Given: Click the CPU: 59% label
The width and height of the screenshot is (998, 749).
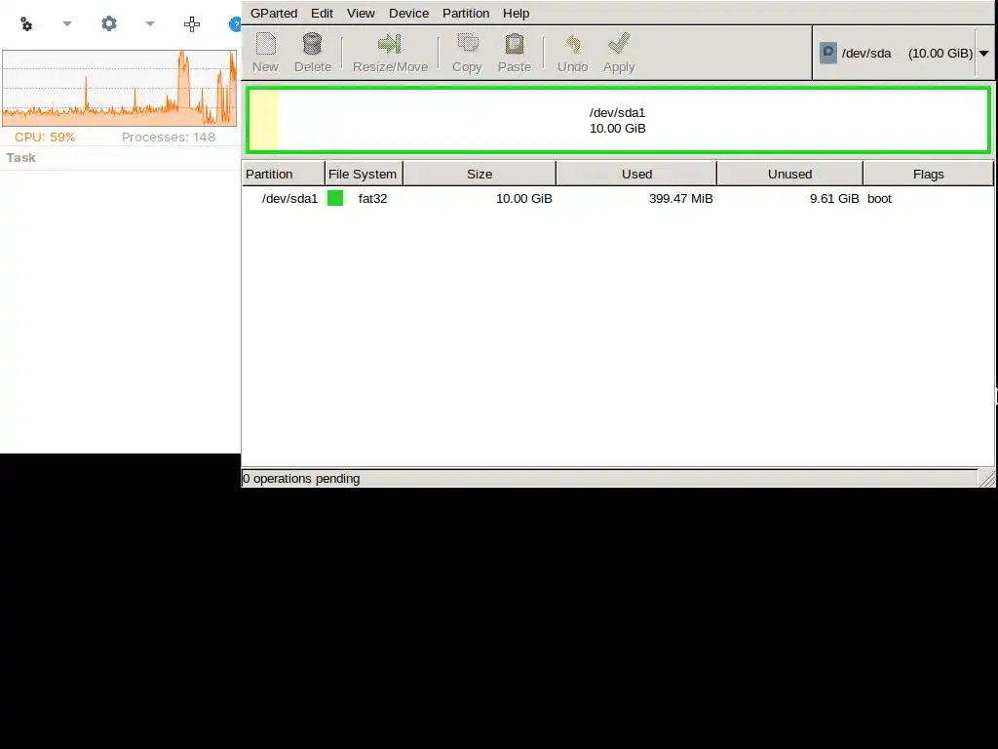Looking at the screenshot, I should (x=45, y=137).
